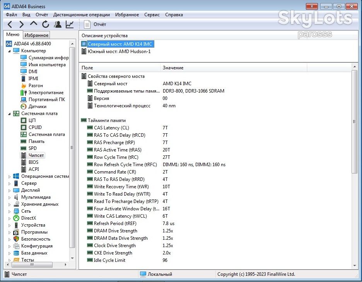Open the SPD memory module icon
The width and height of the screenshot is (362, 282).
click(24, 148)
